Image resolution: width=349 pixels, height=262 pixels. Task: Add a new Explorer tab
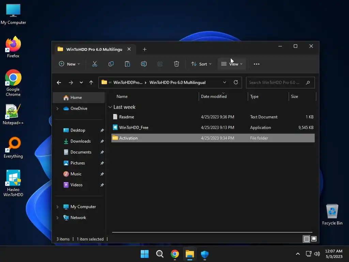[145, 49]
